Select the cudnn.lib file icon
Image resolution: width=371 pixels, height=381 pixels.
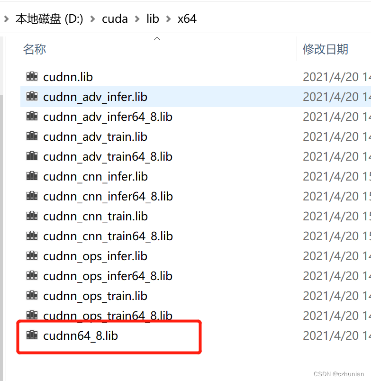(x=32, y=77)
